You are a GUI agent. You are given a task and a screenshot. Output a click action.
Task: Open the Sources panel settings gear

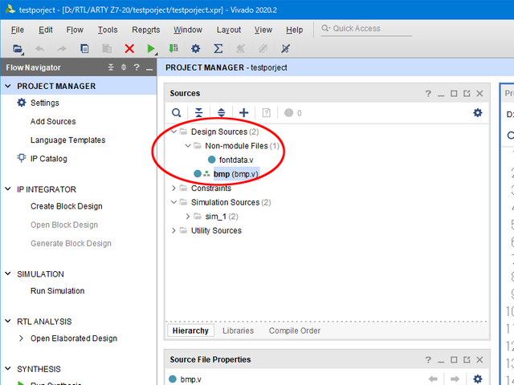(x=478, y=113)
